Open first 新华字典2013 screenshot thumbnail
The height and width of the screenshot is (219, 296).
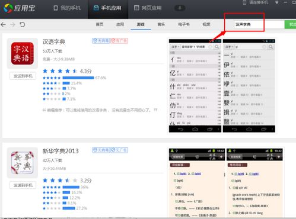coord(197,182)
